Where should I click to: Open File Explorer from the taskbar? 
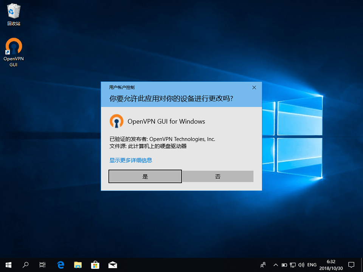[x=78, y=265]
